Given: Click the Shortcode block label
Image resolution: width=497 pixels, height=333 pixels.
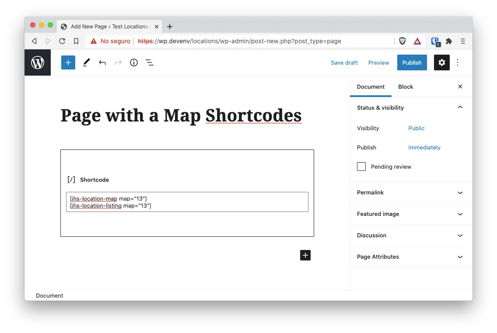Looking at the screenshot, I should point(94,180).
